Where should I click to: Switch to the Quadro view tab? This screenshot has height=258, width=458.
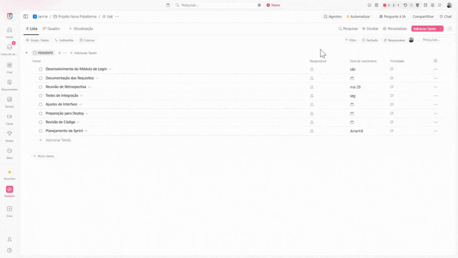[51, 29]
